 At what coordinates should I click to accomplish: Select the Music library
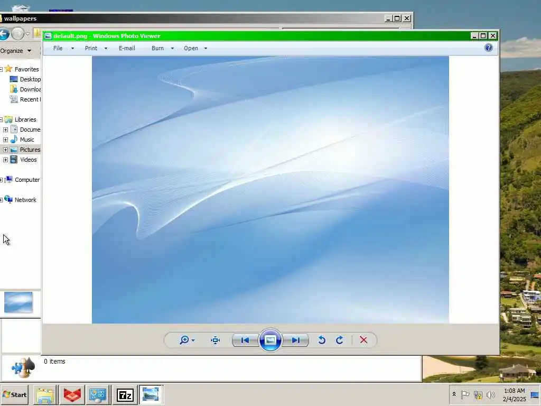(26, 140)
